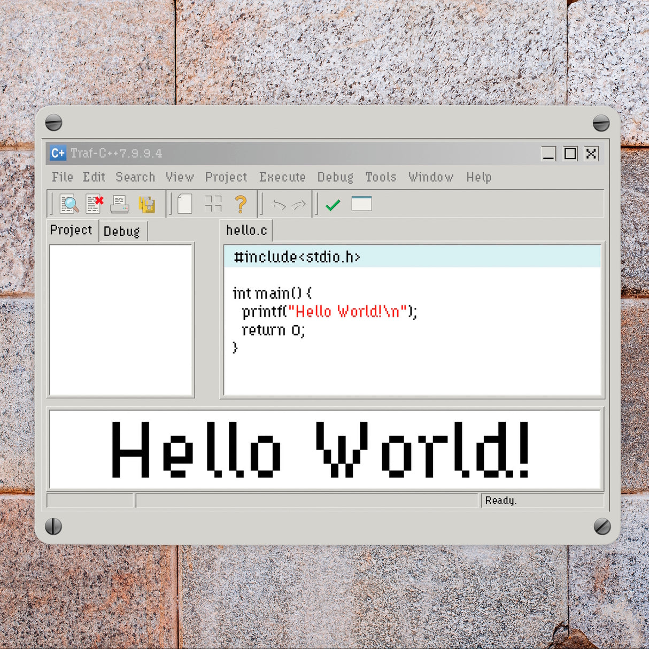Open the Execute menu
This screenshot has height=649, width=649.
click(x=282, y=177)
